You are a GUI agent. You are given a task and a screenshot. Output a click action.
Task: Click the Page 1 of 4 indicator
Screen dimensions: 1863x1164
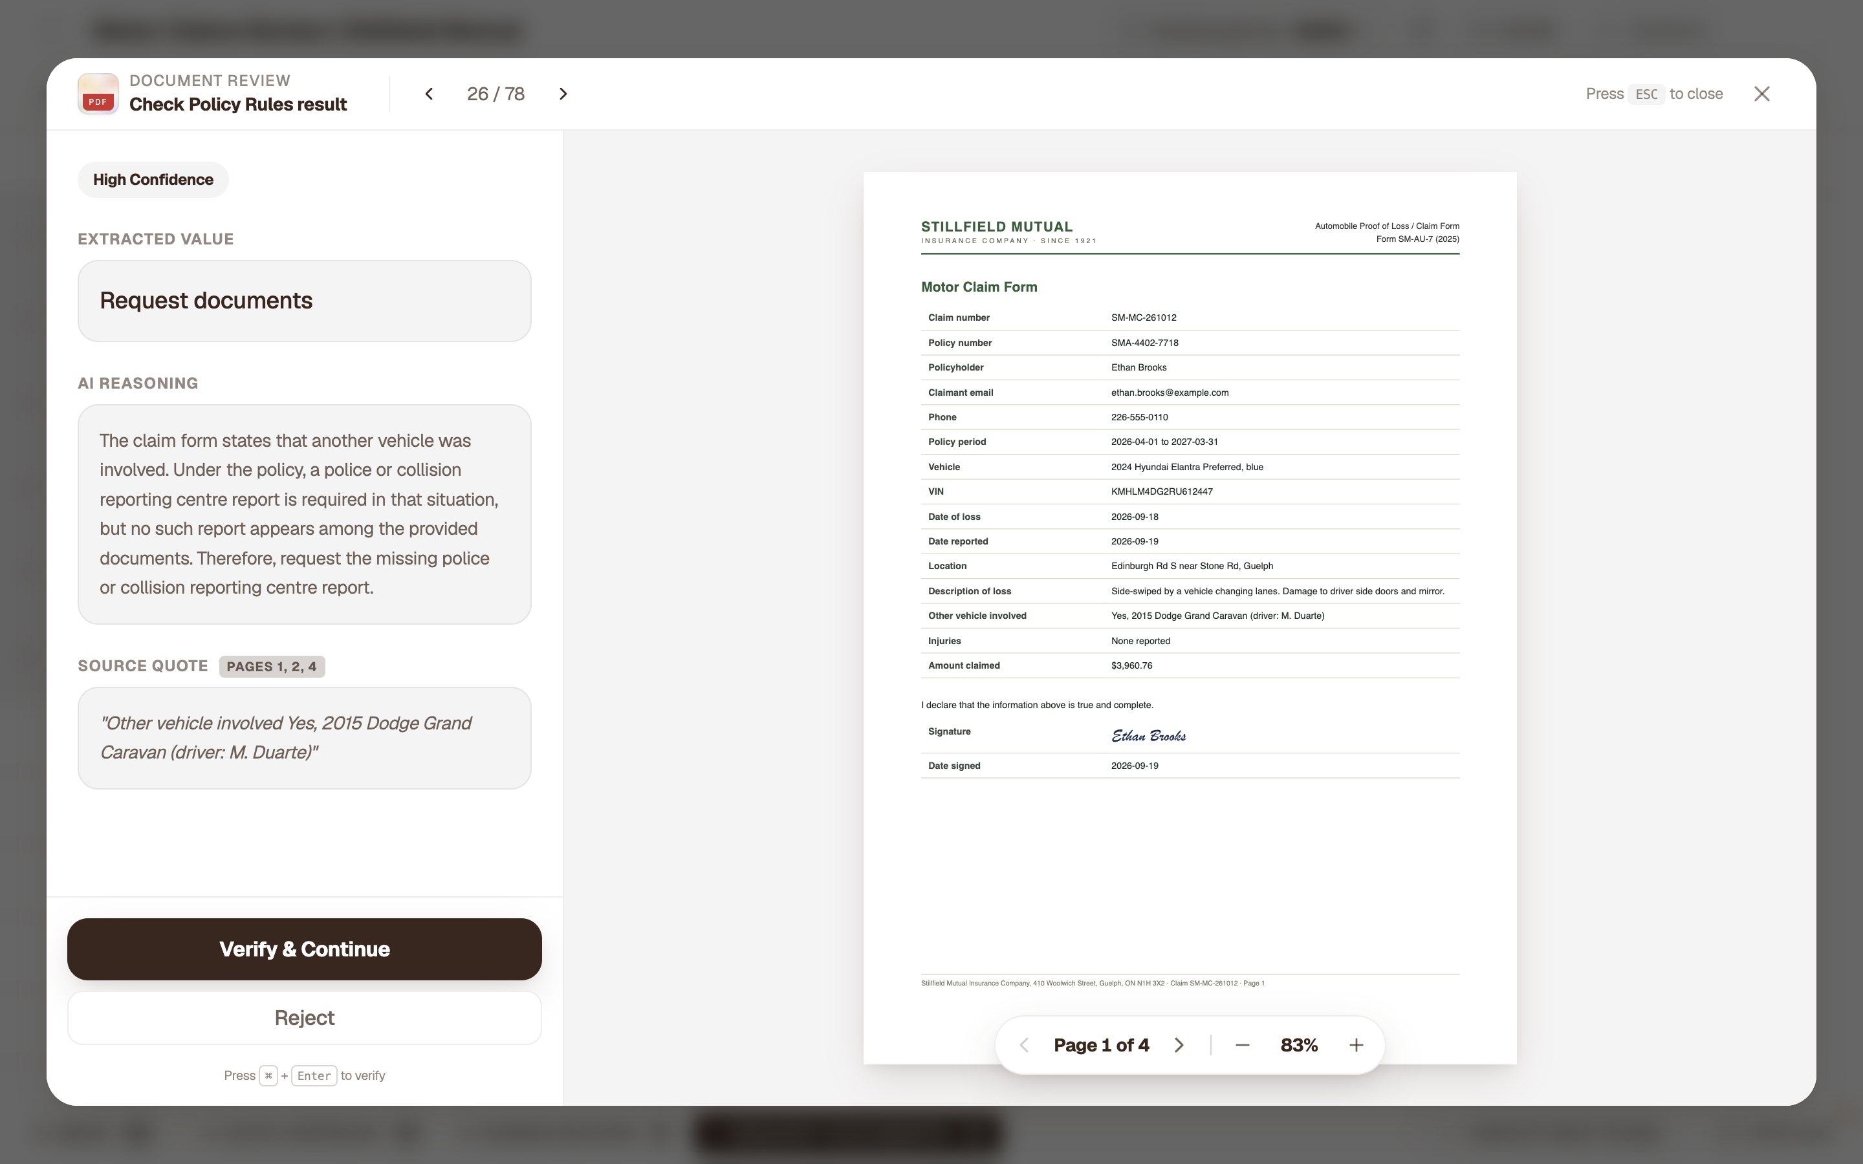click(x=1101, y=1044)
